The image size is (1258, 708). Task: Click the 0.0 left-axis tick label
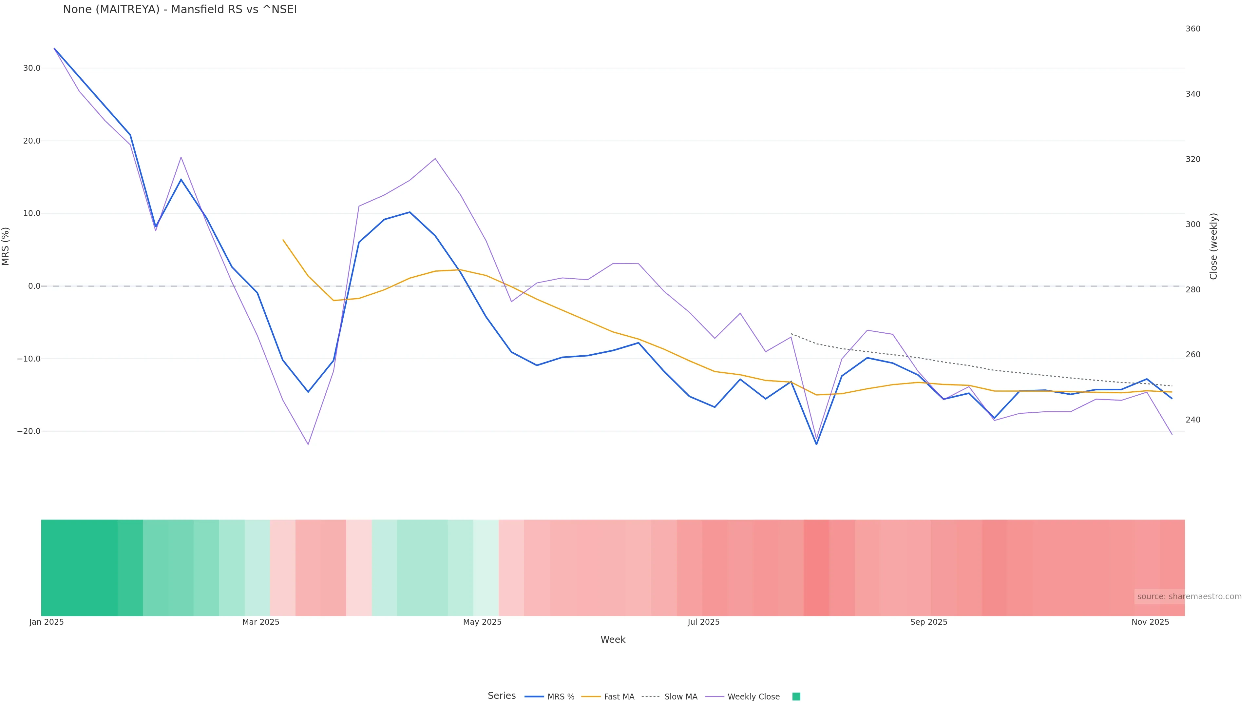click(x=34, y=286)
